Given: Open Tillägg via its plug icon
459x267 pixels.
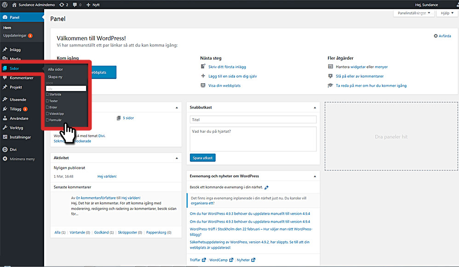Looking at the screenshot, I should coord(5,109).
